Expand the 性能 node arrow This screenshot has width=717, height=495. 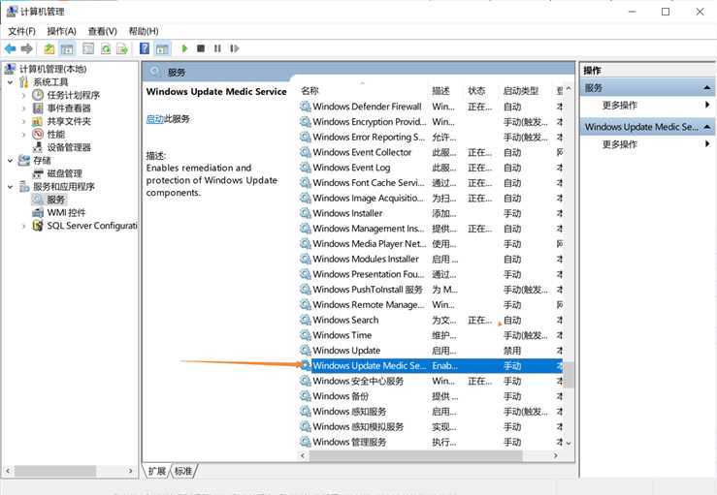click(x=24, y=135)
